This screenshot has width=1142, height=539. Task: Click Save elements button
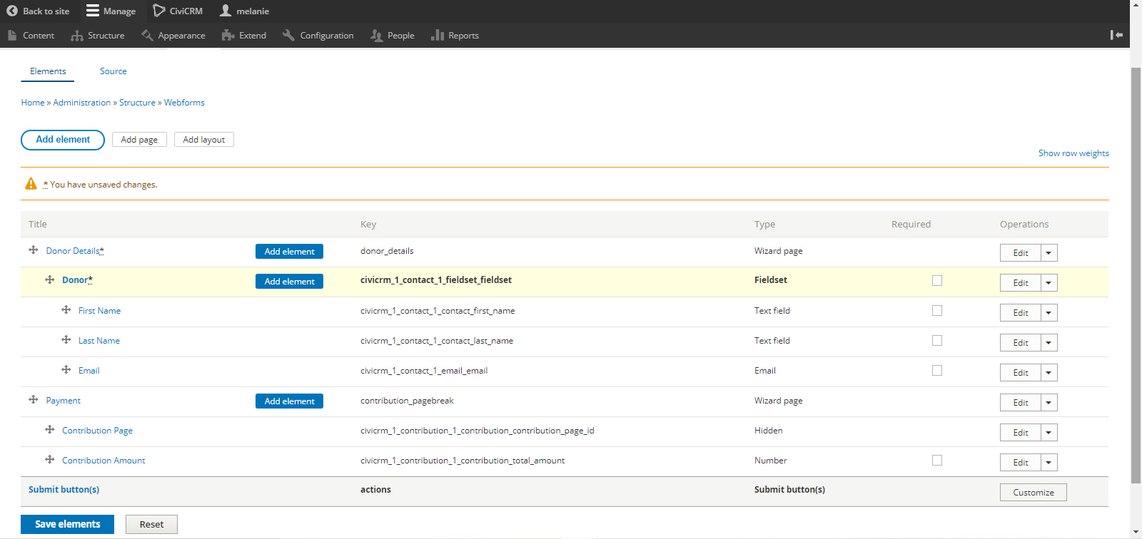(67, 524)
